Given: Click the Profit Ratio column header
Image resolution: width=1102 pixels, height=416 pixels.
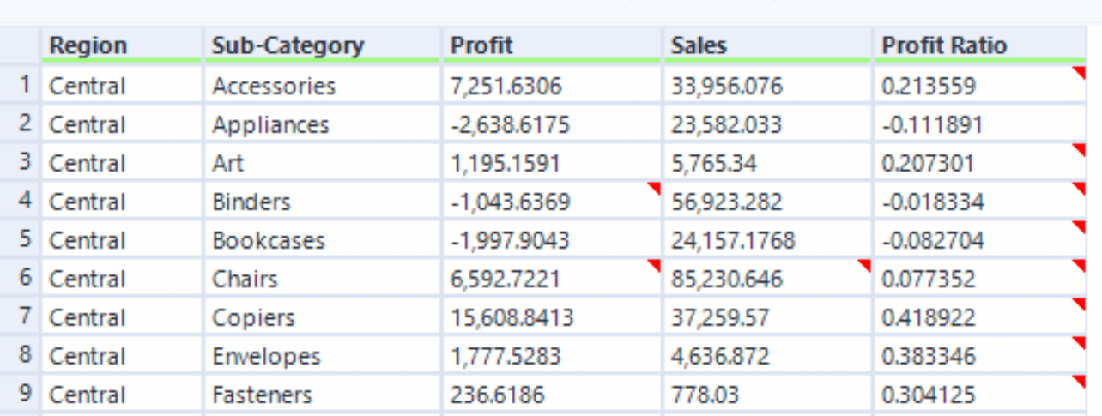Looking at the screenshot, I should [981, 45].
